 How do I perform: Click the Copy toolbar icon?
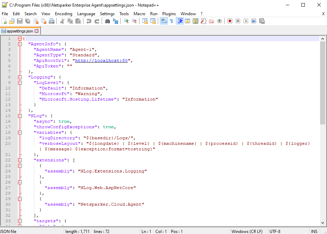pos(70,21)
